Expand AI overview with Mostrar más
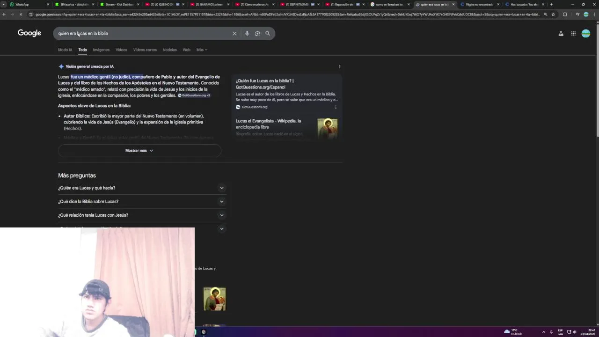Image resolution: width=599 pixels, height=337 pixels. (139, 150)
